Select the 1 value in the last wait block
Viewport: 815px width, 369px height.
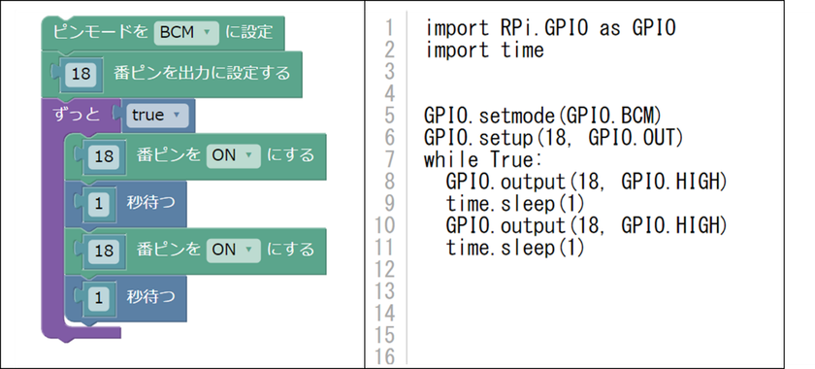click(x=98, y=298)
